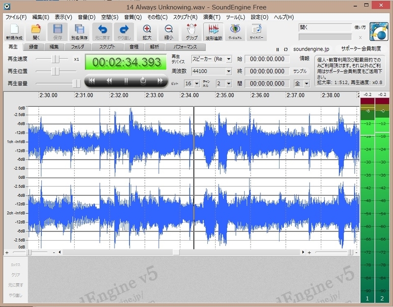Expand the 全 selection dropdown
Screen dimensions: 393x307
(x=307, y=84)
